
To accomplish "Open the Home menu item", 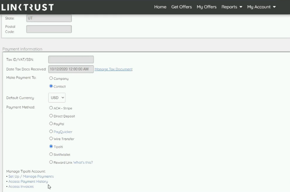I will [160, 7].
